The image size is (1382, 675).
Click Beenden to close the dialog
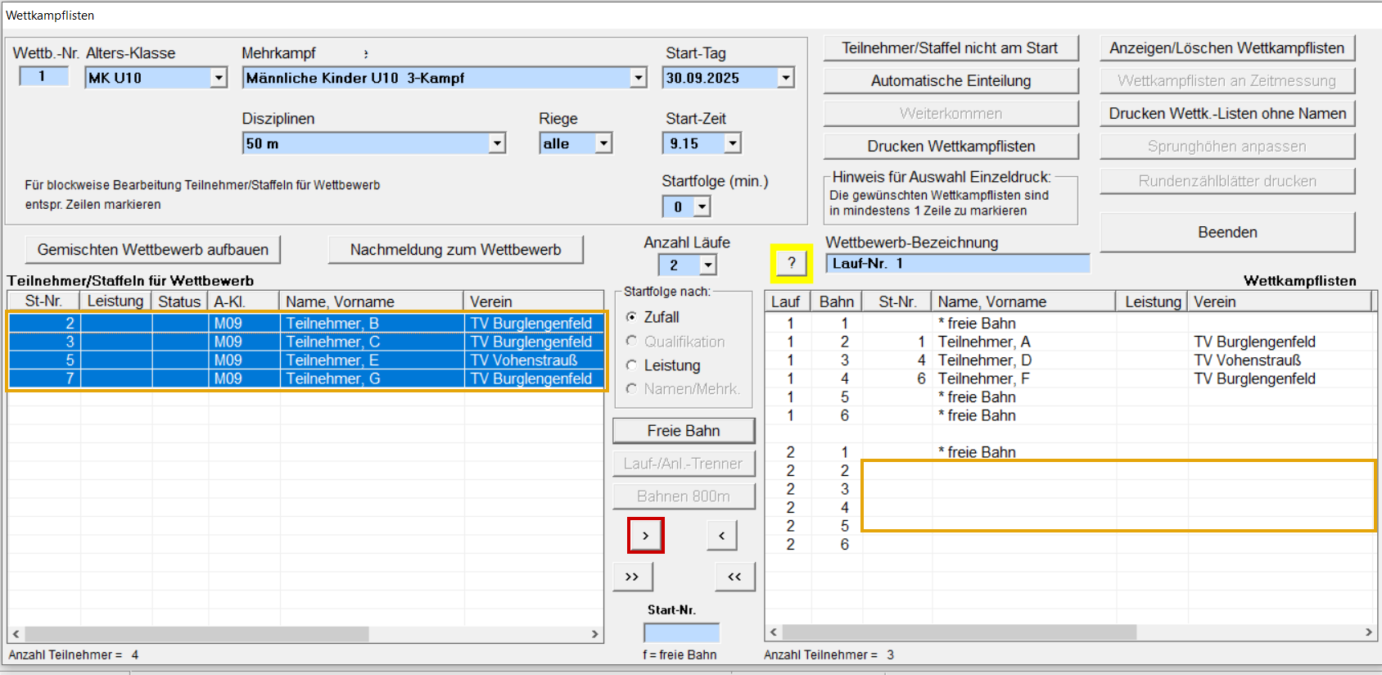point(1226,233)
